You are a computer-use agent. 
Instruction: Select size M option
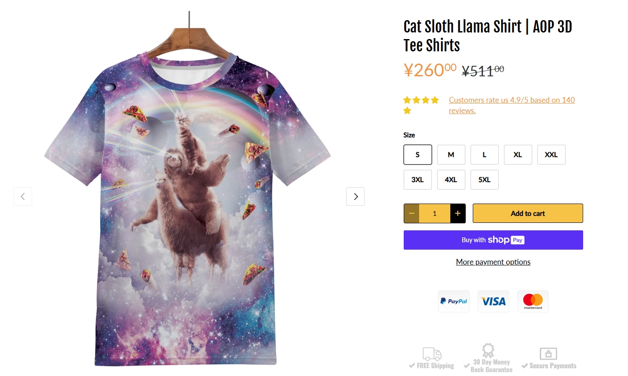451,154
